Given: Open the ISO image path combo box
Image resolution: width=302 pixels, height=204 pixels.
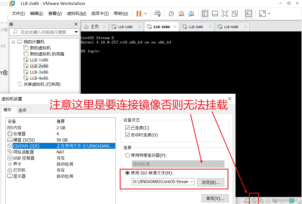Looking at the screenshot, I should tap(163, 182).
